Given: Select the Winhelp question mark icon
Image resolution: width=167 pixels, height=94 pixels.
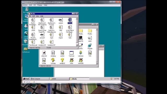Looking at the screenshot, I should [53, 60].
